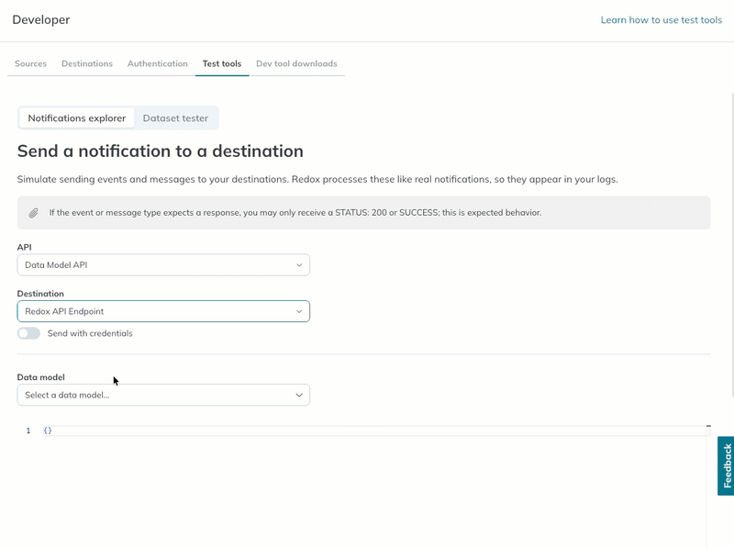Go to Dev tool downloads tab
734x548 pixels.
click(296, 63)
